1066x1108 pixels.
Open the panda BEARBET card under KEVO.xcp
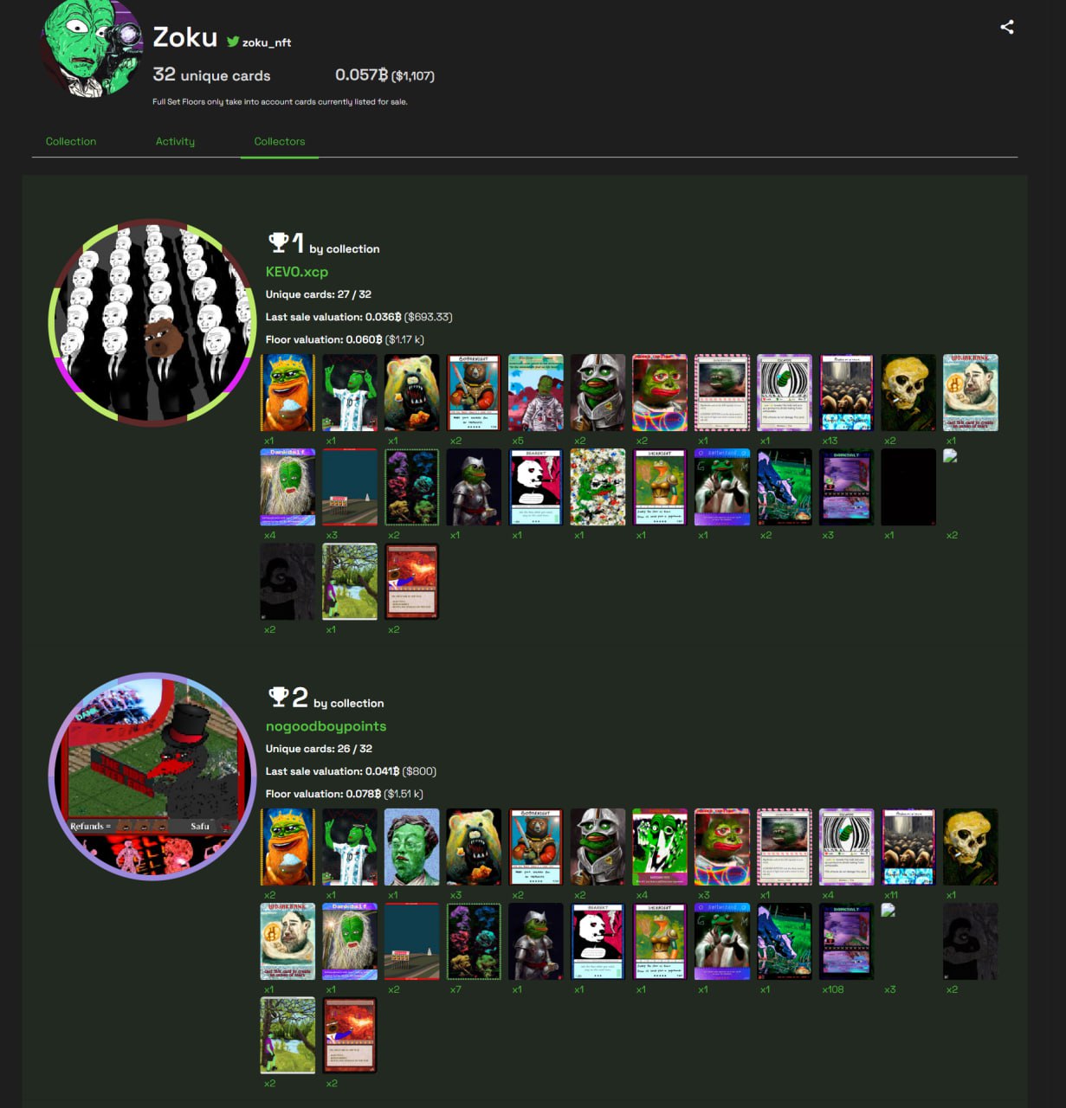pyautogui.click(x=536, y=486)
